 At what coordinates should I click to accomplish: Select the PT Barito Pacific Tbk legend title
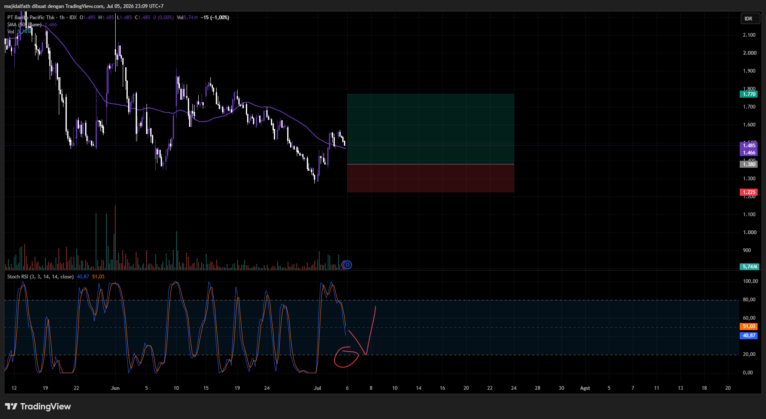click(31, 18)
